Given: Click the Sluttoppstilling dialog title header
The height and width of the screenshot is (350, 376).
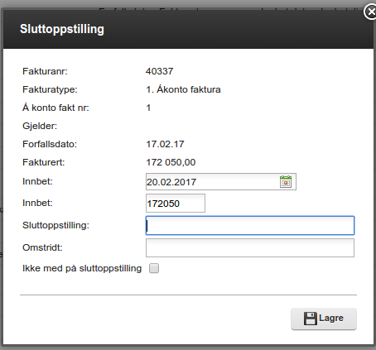Looking at the screenshot, I should pos(62,29).
